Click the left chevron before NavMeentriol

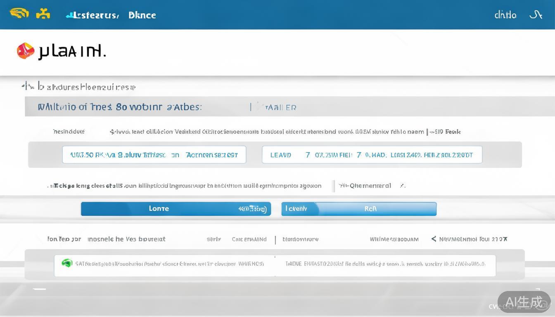point(434,239)
